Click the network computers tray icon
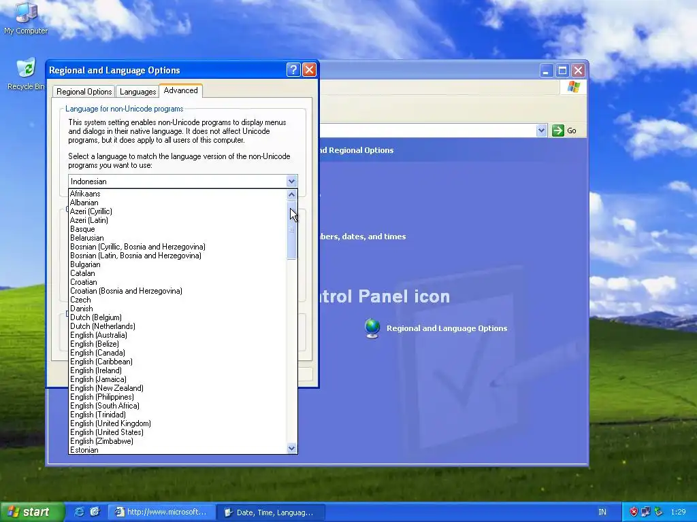This screenshot has width=697, height=522. pyautogui.click(x=646, y=512)
